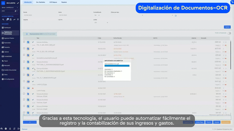Click the wide blue button at bottom left
This screenshot has width=234, height=131.
pyautogui.click(x=30, y=122)
